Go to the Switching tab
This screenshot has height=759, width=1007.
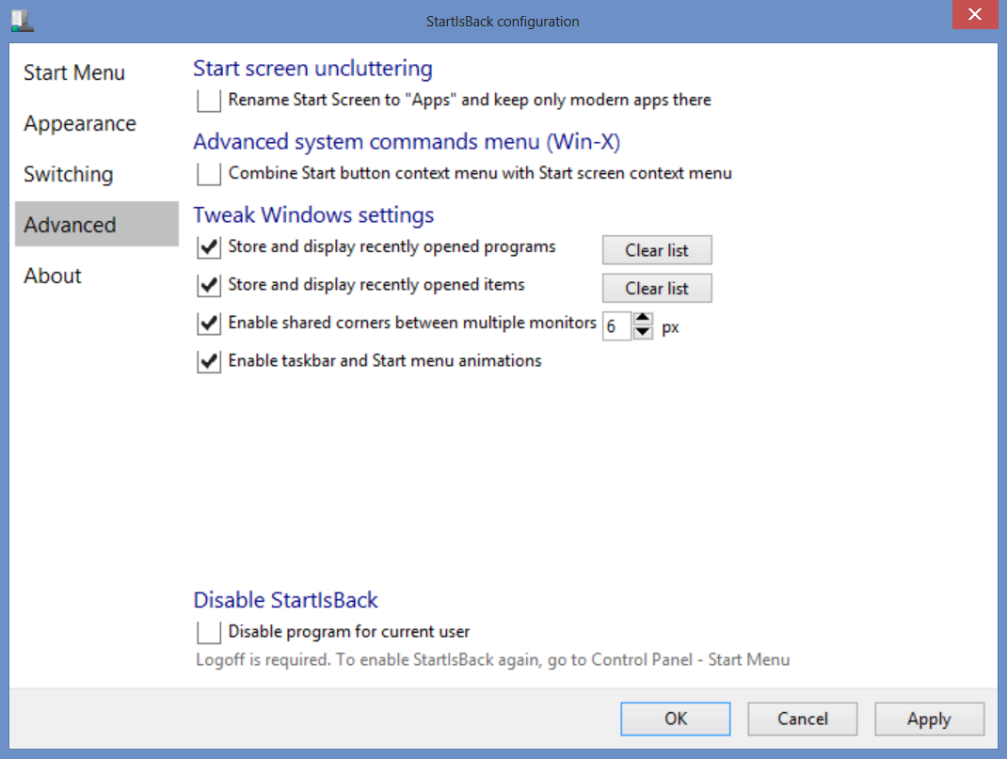coord(69,175)
